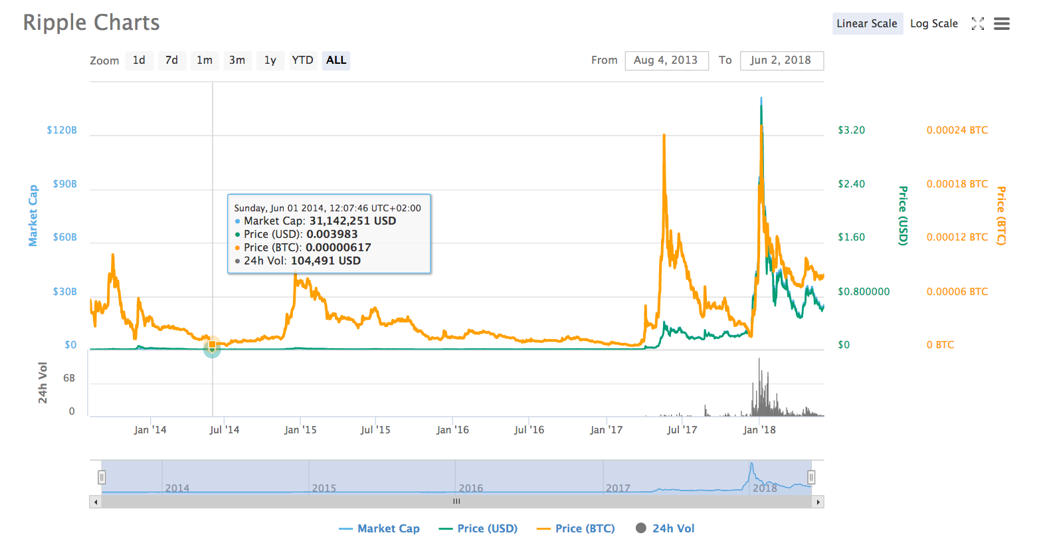Switch to Linear Scale
Viewport: 1043px width, 541px height.
pos(868,24)
